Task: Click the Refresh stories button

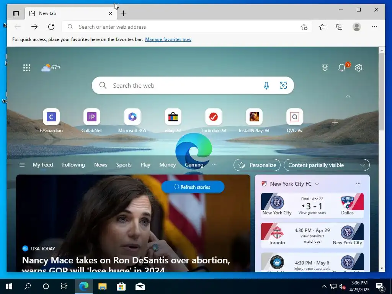Action: [x=193, y=187]
